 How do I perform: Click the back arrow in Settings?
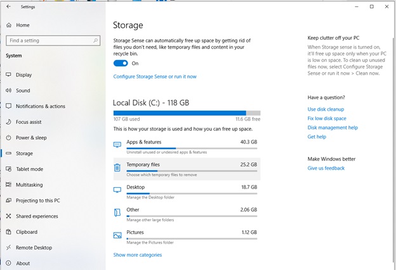9,6
